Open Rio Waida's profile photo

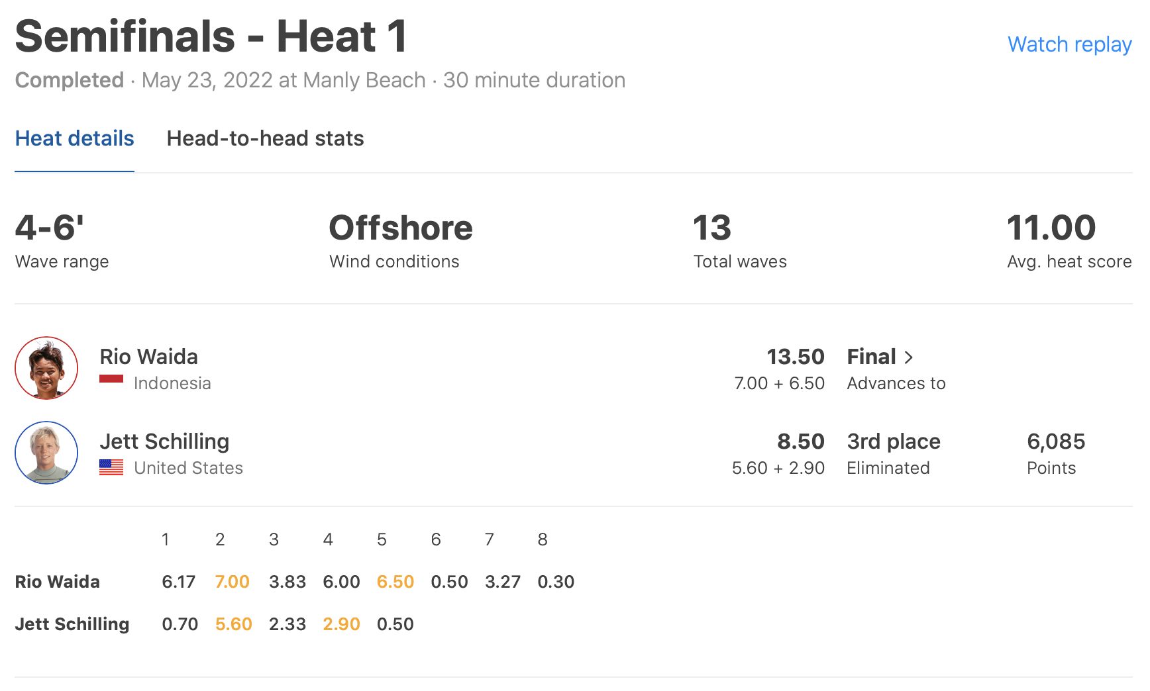(x=46, y=368)
